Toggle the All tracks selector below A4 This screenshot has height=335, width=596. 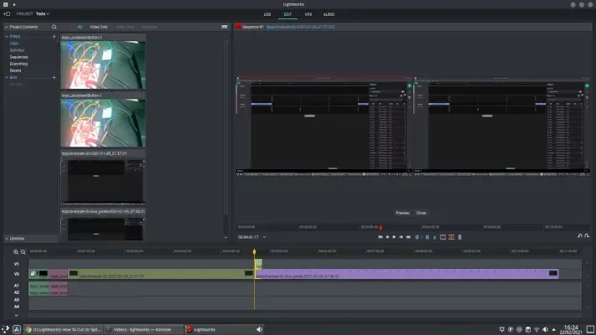click(x=16, y=315)
